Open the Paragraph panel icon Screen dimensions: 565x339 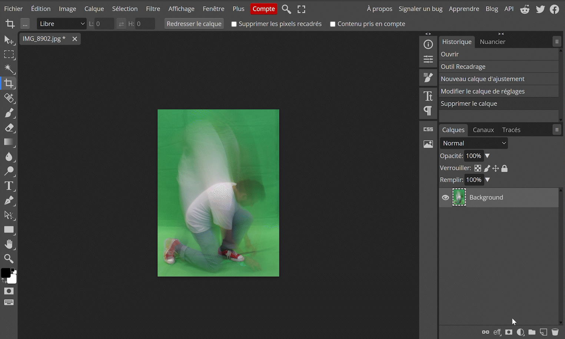coord(428,111)
